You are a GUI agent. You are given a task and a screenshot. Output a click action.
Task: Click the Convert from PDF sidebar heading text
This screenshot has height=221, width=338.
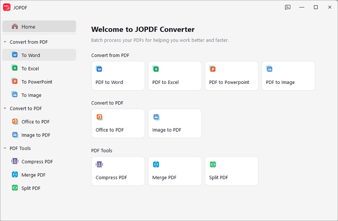[29, 42]
